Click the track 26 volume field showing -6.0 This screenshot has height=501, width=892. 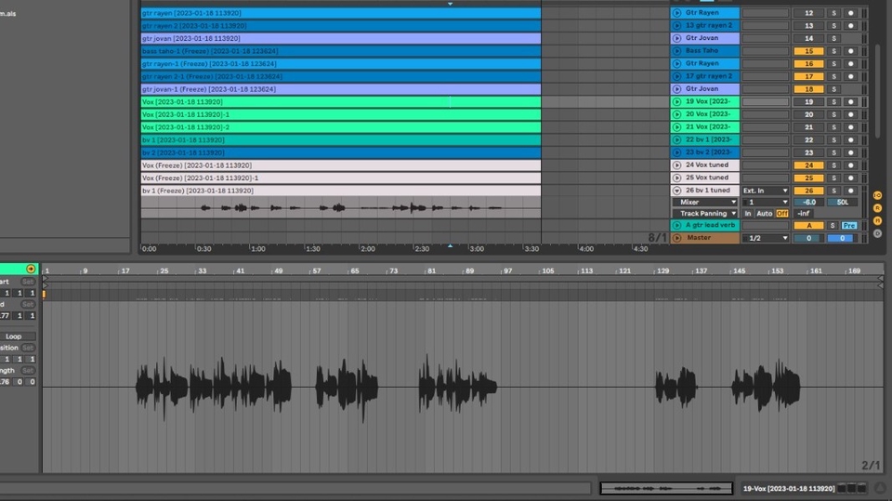click(x=808, y=202)
